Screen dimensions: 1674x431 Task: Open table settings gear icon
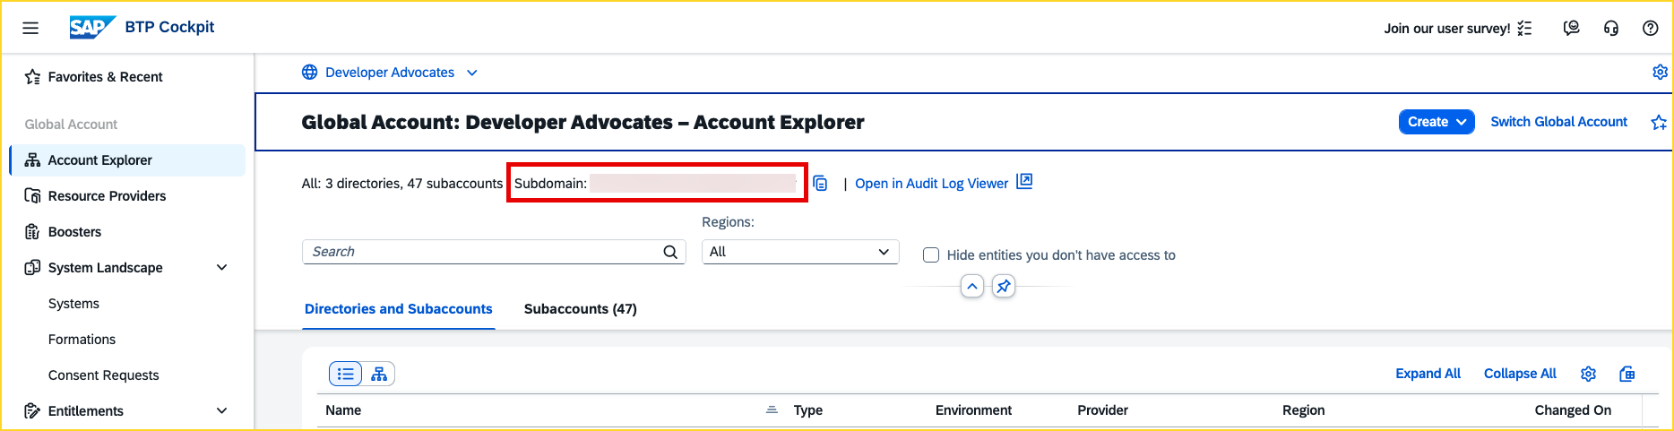(1589, 374)
